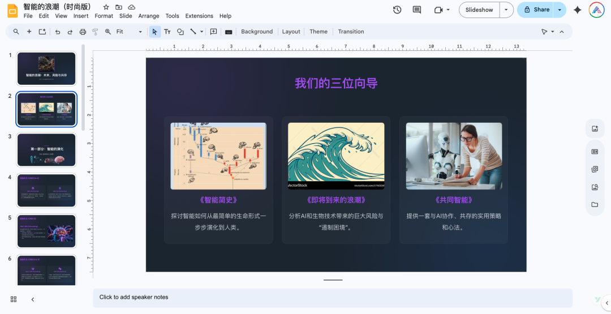The width and height of the screenshot is (611, 314).
Task: Open the Google account avatar
Action: point(597,10)
